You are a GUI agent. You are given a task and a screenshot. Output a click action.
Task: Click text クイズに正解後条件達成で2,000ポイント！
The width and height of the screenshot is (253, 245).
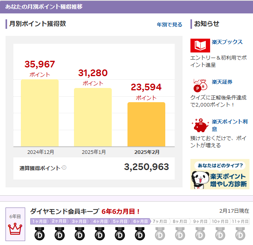pyautogui.click(x=218, y=101)
